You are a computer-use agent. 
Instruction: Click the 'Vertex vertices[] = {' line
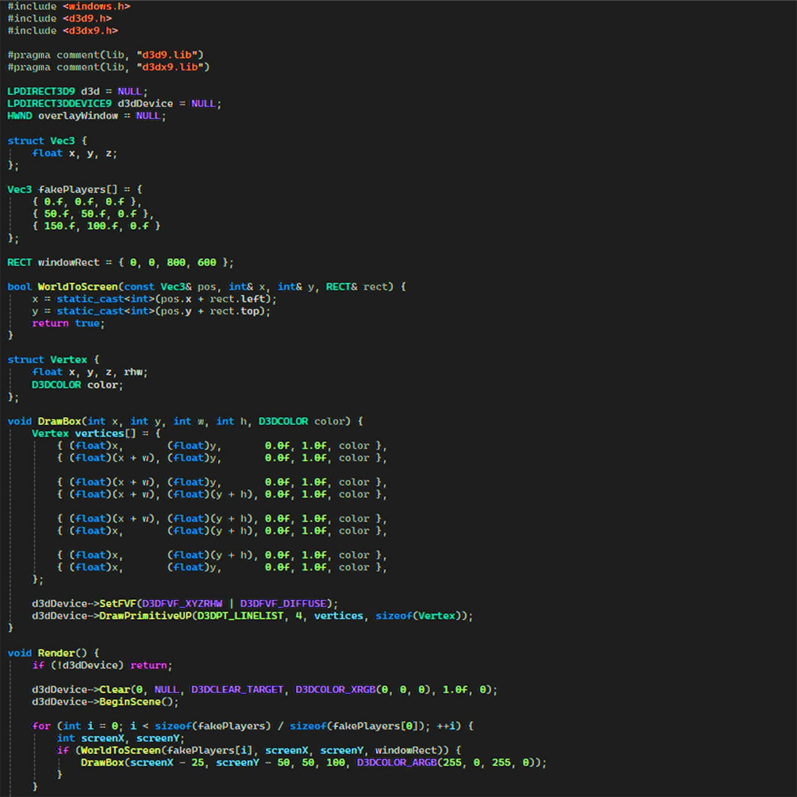tap(96, 434)
